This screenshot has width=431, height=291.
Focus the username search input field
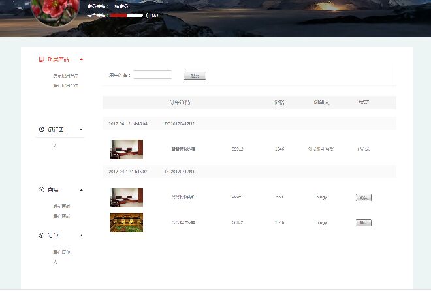152,75
